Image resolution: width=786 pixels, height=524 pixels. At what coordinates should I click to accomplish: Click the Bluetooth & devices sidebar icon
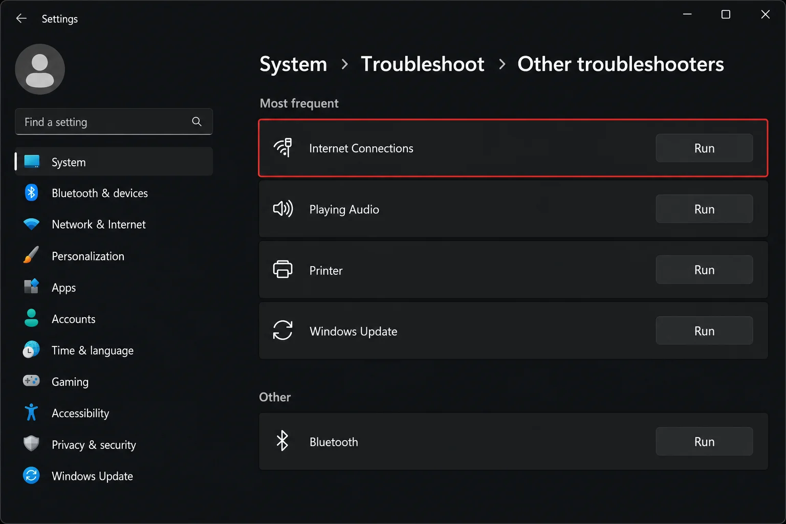(x=32, y=192)
